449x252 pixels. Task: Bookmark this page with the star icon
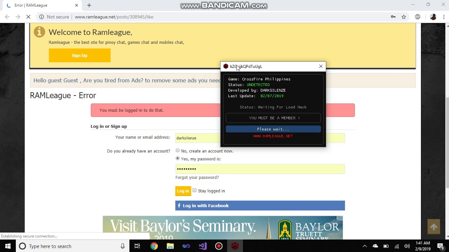tap(404, 17)
